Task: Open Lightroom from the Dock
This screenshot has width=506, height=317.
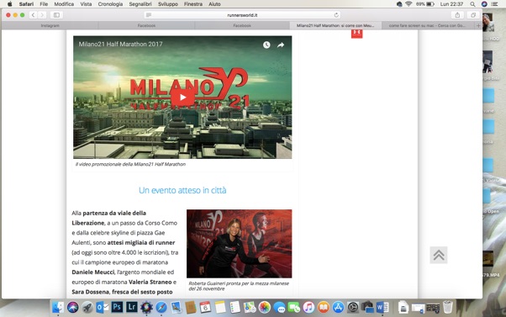Action: [x=132, y=307]
